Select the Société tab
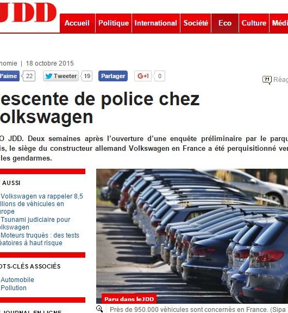The width and height of the screenshot is (288, 313). [x=196, y=23]
